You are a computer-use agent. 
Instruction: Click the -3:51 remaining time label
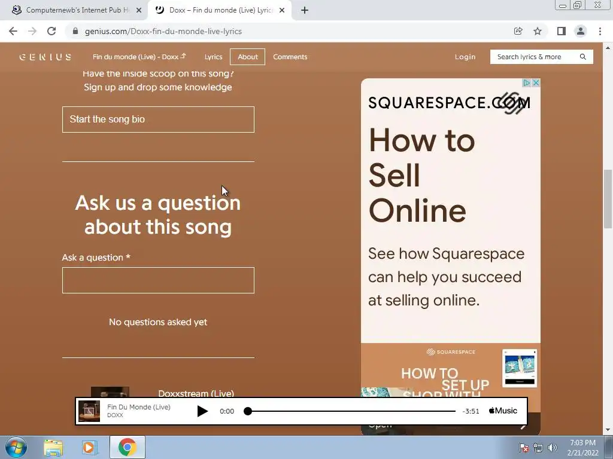click(x=471, y=411)
